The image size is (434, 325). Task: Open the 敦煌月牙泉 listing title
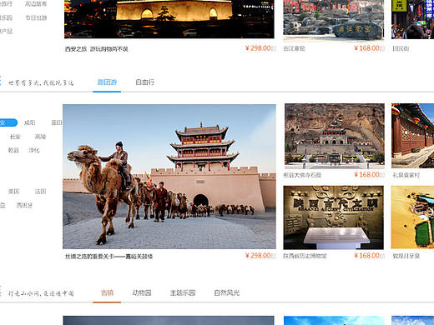[406, 256]
